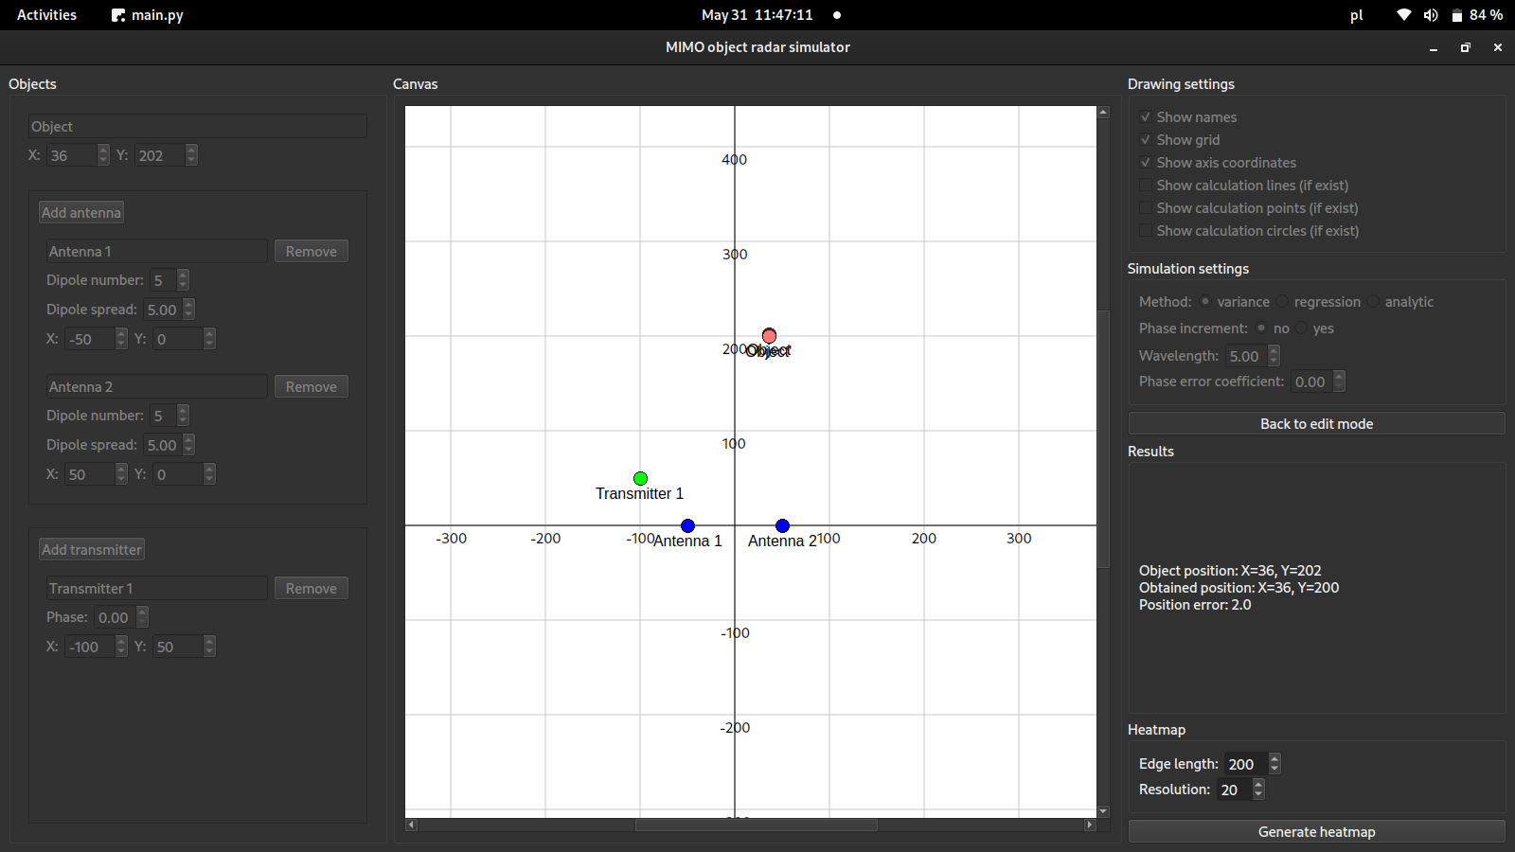This screenshot has width=1515, height=852.
Task: Open the Wi-Fi status icon in top bar
Action: [1404, 15]
